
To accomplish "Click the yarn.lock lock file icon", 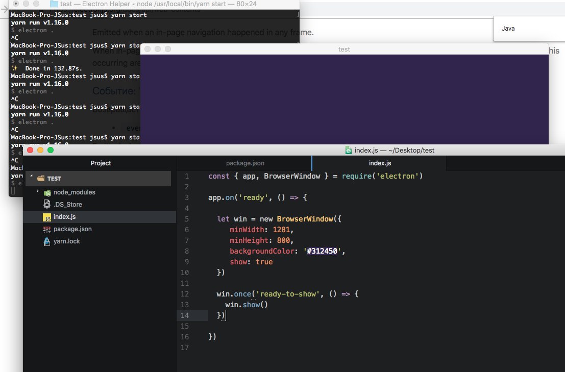I will pyautogui.click(x=47, y=241).
